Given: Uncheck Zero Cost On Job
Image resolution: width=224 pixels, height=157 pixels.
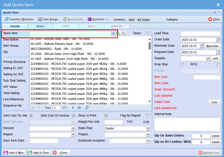Looking at the screenshot, I should (x=31, y=116).
